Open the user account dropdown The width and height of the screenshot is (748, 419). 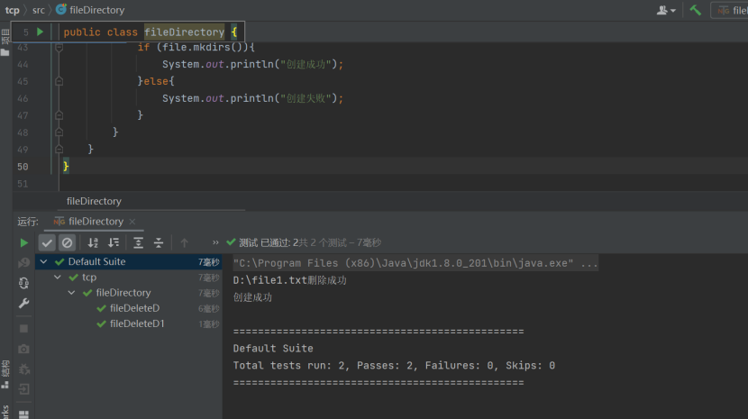point(667,10)
